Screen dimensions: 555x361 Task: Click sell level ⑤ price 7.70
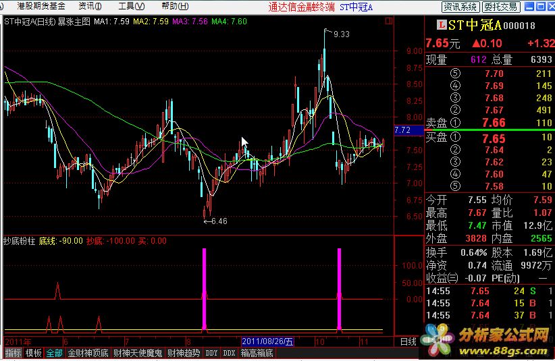(x=494, y=74)
